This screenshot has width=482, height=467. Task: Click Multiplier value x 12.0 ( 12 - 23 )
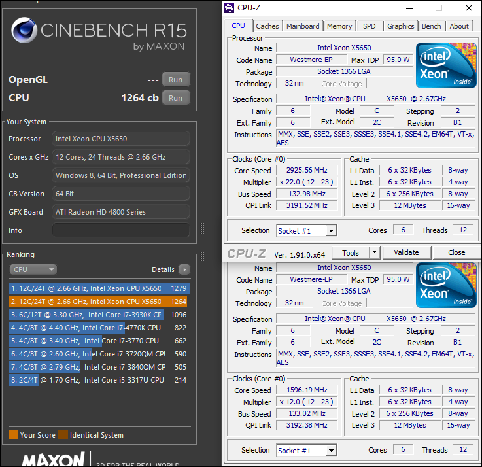(307, 402)
